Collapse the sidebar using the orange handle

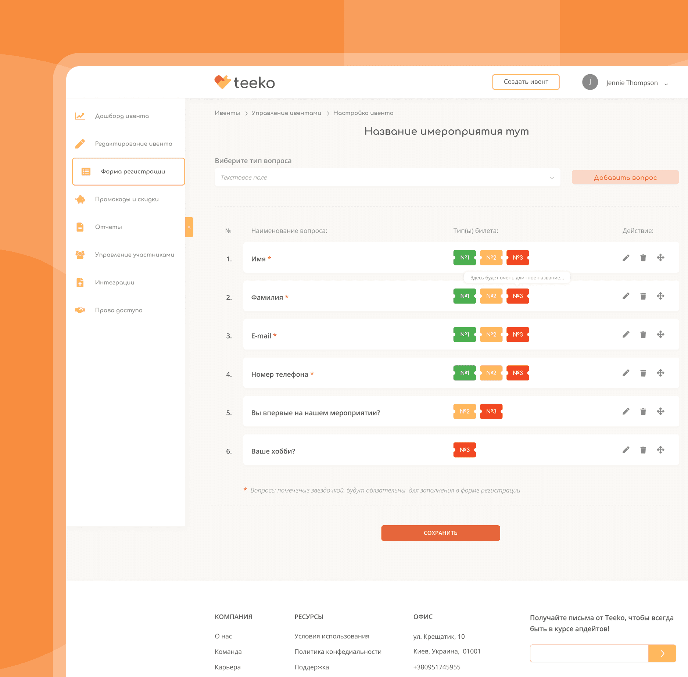(x=189, y=227)
